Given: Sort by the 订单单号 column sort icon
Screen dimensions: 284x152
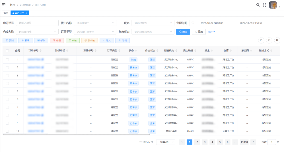Looking at the screenshot, I should 40,51.
